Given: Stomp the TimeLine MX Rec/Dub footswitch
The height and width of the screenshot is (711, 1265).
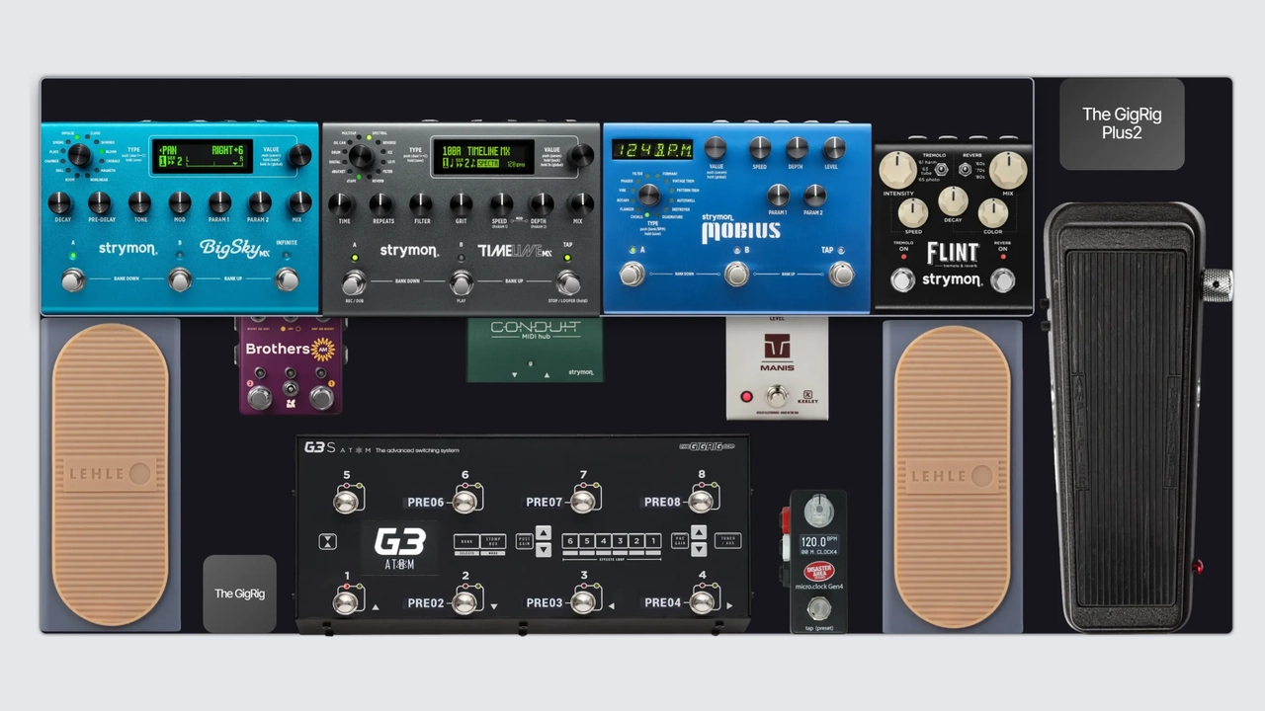Looking at the screenshot, I should pos(354,283).
